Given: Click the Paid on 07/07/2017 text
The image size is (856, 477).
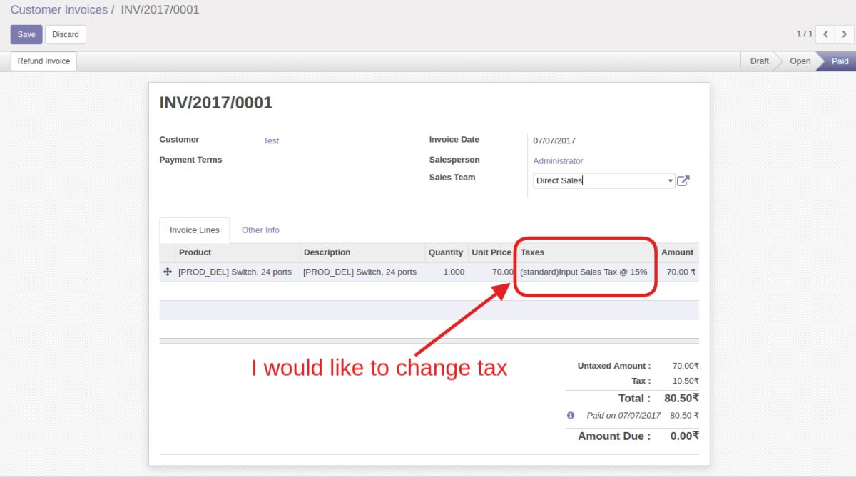Looking at the screenshot, I should 623,415.
